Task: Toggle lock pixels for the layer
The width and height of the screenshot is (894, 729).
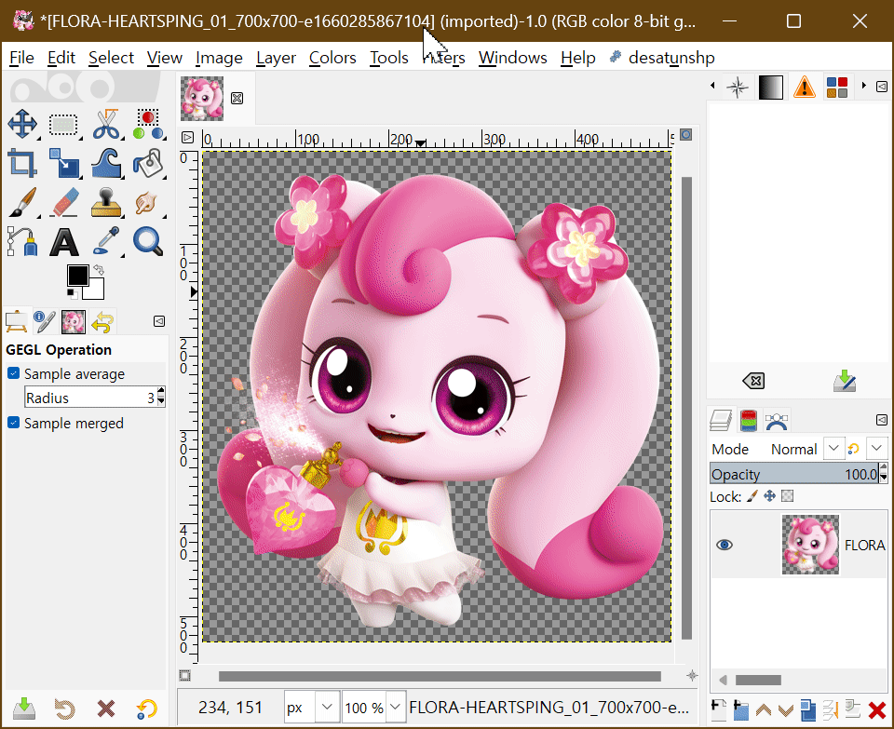Action: click(752, 496)
